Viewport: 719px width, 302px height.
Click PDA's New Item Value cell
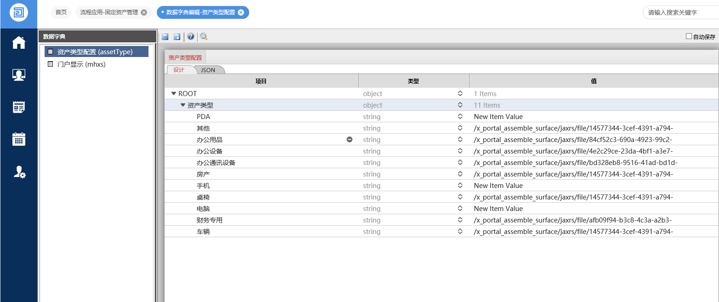click(x=498, y=116)
